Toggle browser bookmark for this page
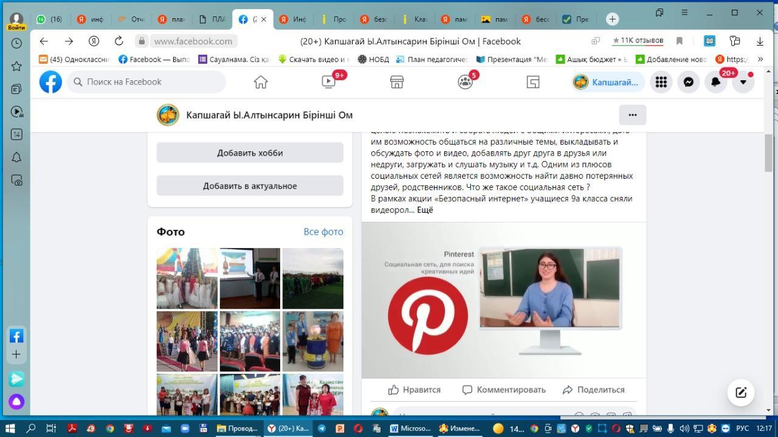Image resolution: width=778 pixels, height=437 pixels. [x=680, y=41]
